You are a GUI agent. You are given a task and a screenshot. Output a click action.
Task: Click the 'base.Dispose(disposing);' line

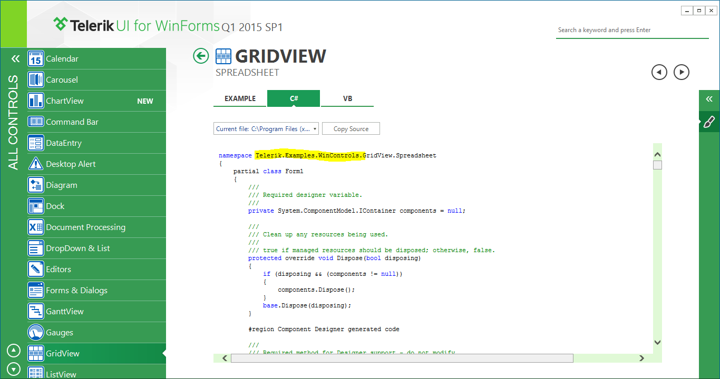[x=307, y=305]
